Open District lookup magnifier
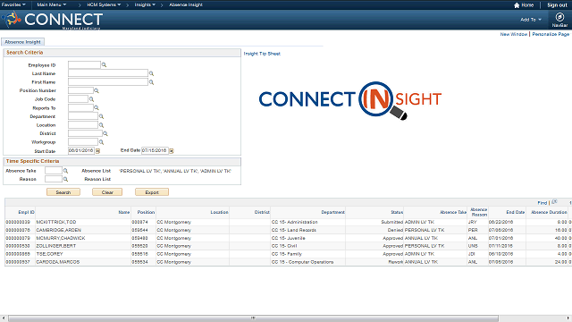Image resolution: width=572 pixels, height=322 pixels. (x=105, y=133)
